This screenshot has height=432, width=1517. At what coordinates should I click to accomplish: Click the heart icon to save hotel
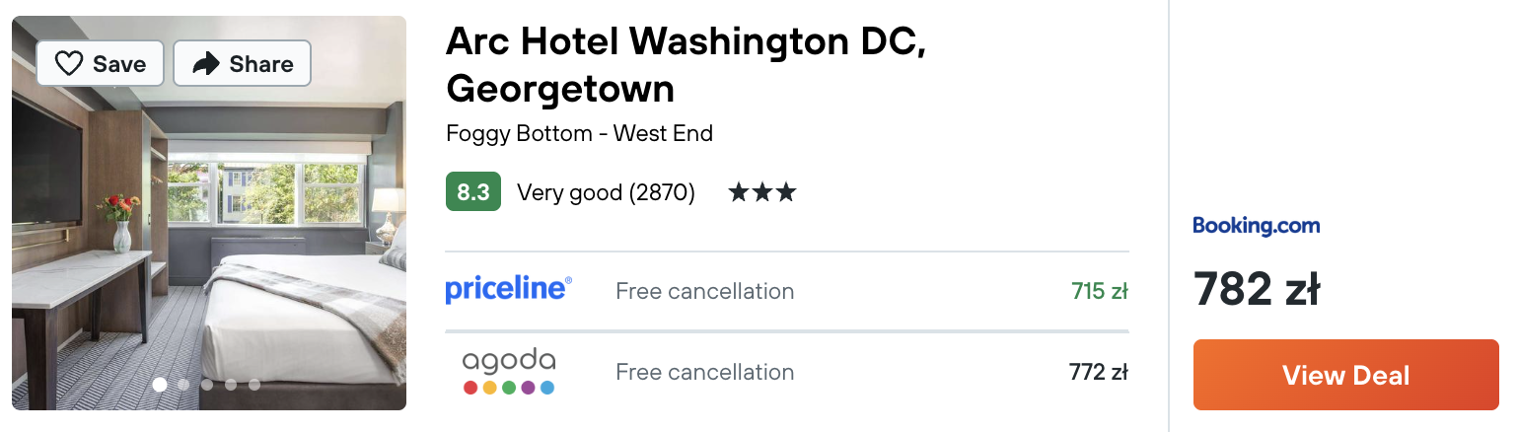[x=69, y=64]
